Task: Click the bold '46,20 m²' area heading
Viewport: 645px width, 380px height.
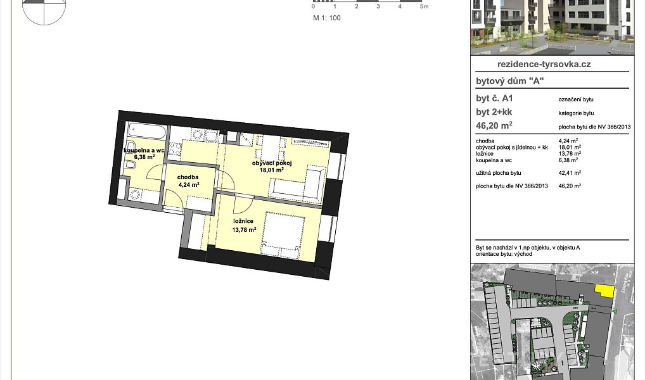Action: click(494, 125)
